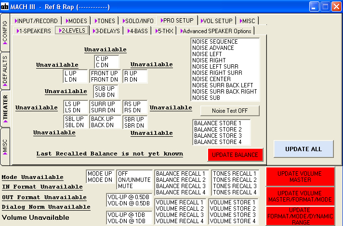
Task: Open the 1-SPEAKERS sub-tab
Action: (34, 31)
